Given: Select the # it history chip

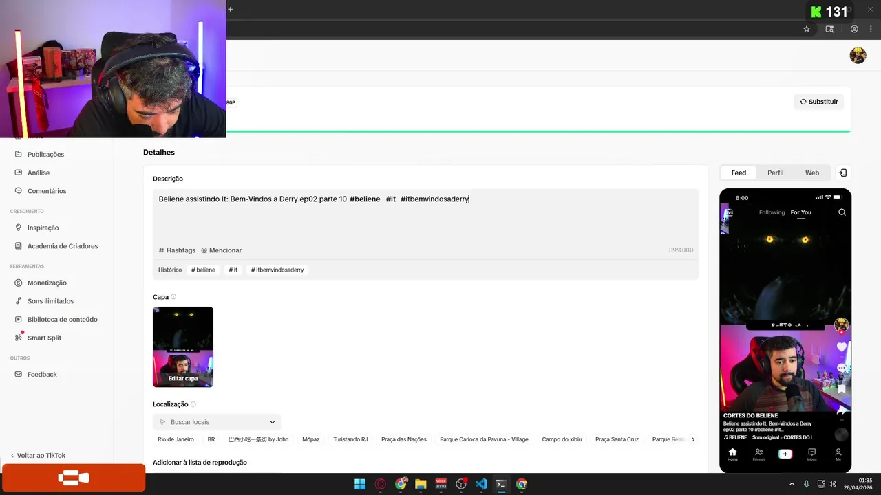Looking at the screenshot, I should tap(233, 270).
